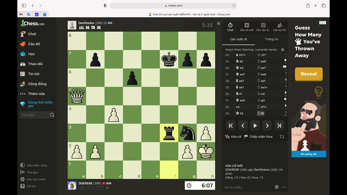Offer a draw with Hòa cờ
The image size is (347, 195).
[x=233, y=136]
